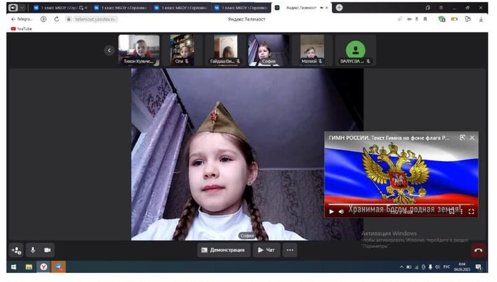The height and width of the screenshot is (282, 497).
Task: Open the Windows Start menu
Action: point(13,267)
